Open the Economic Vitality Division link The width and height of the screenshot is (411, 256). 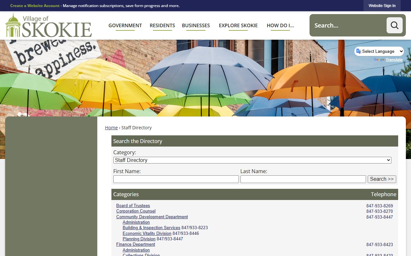point(147,234)
